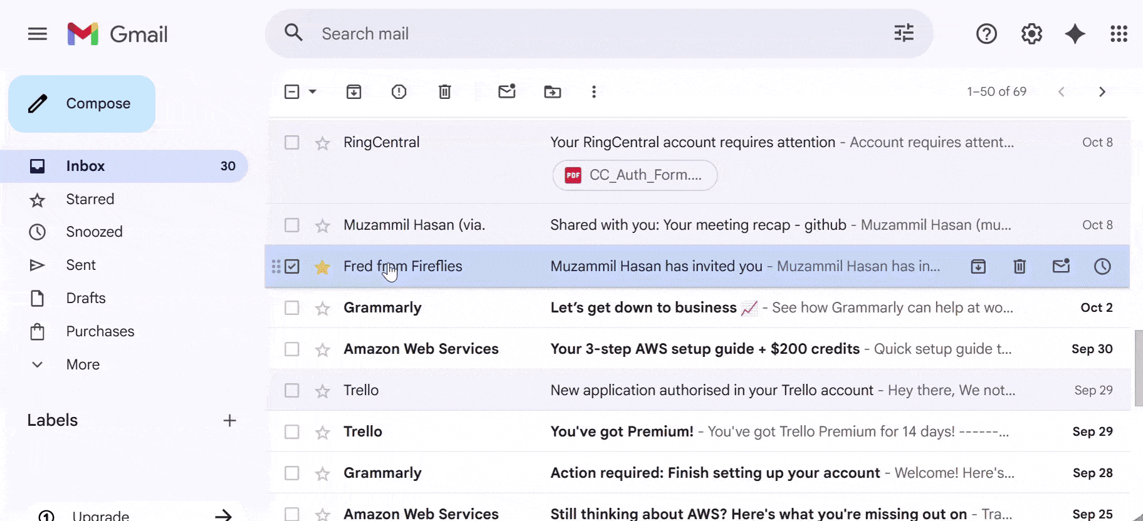Open the Google apps grid

[x=1119, y=34]
